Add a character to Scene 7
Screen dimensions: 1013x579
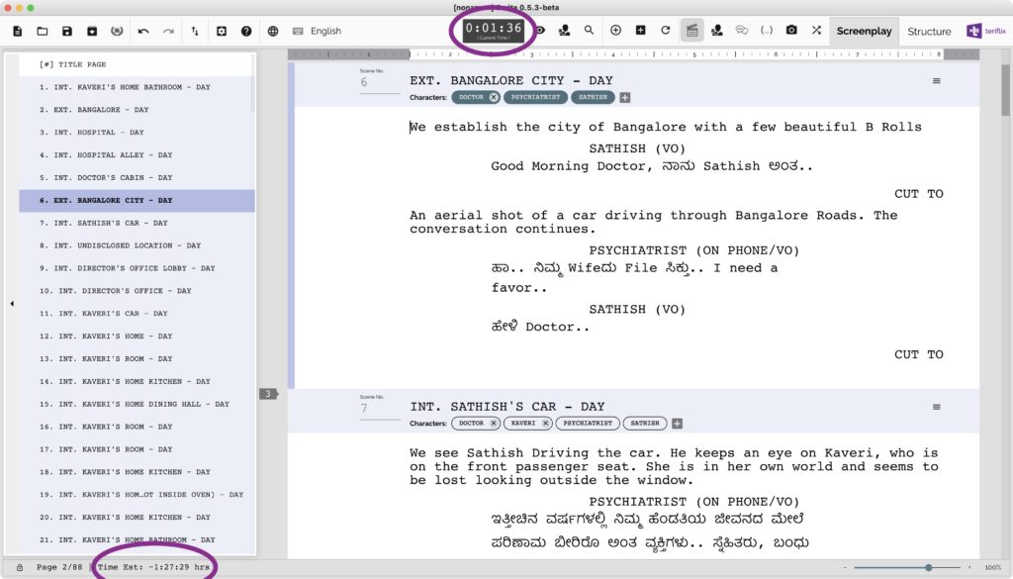coord(678,424)
